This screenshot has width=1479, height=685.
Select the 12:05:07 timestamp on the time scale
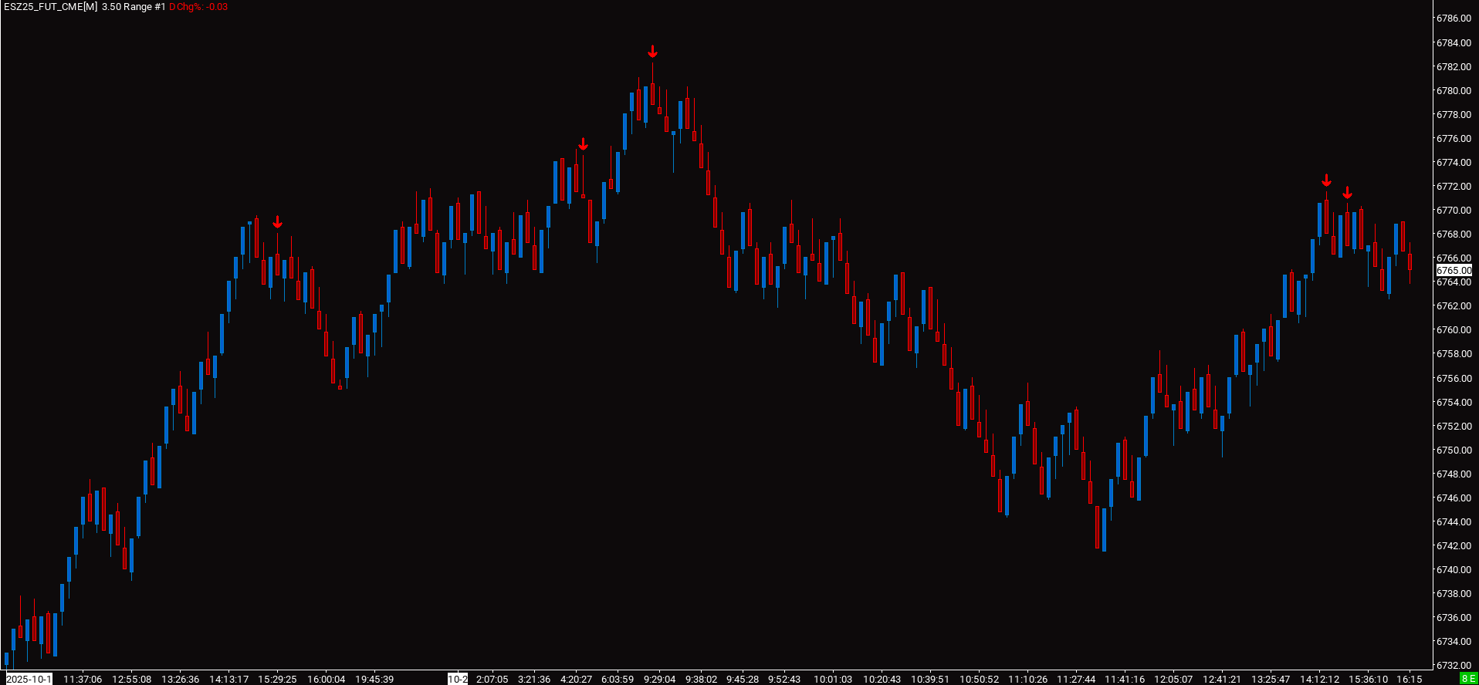coord(1173,679)
